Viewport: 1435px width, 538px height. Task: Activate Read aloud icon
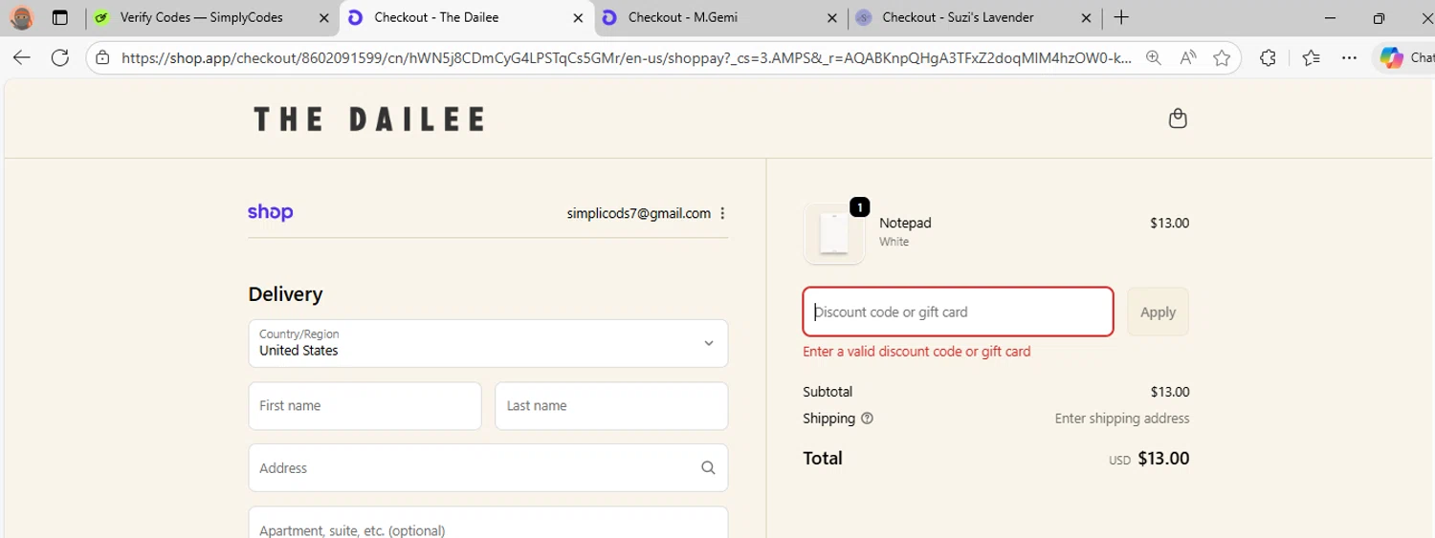point(1188,57)
